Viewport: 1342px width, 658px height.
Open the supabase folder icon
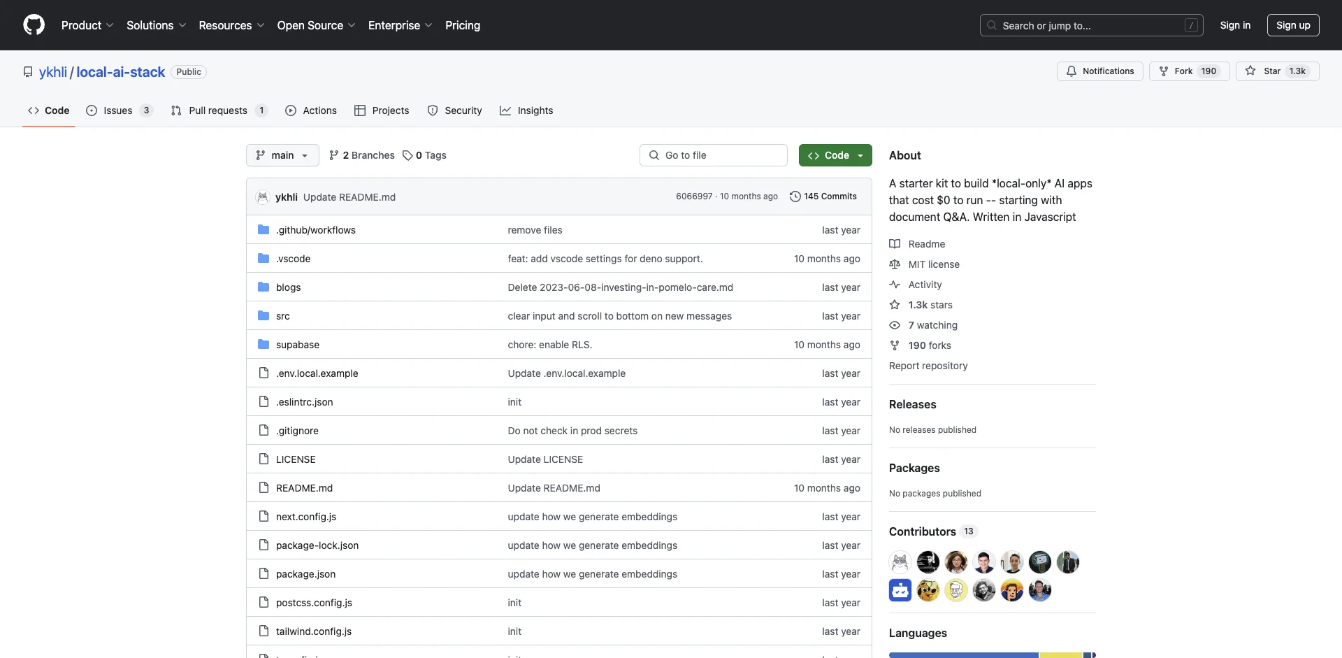pos(264,344)
